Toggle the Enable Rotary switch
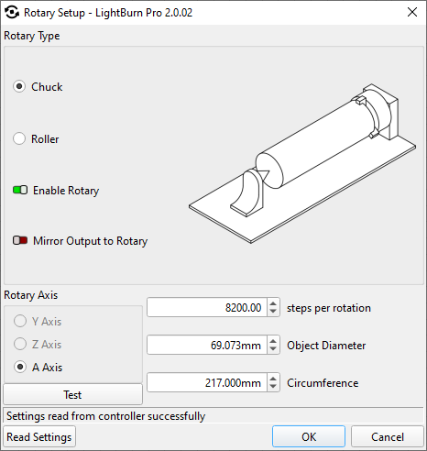The height and width of the screenshot is (451, 427). click(20, 190)
